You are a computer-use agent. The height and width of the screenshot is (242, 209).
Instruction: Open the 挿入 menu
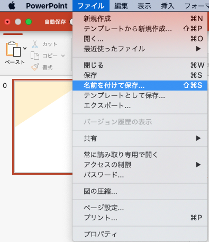pyautogui.click(x=168, y=6)
